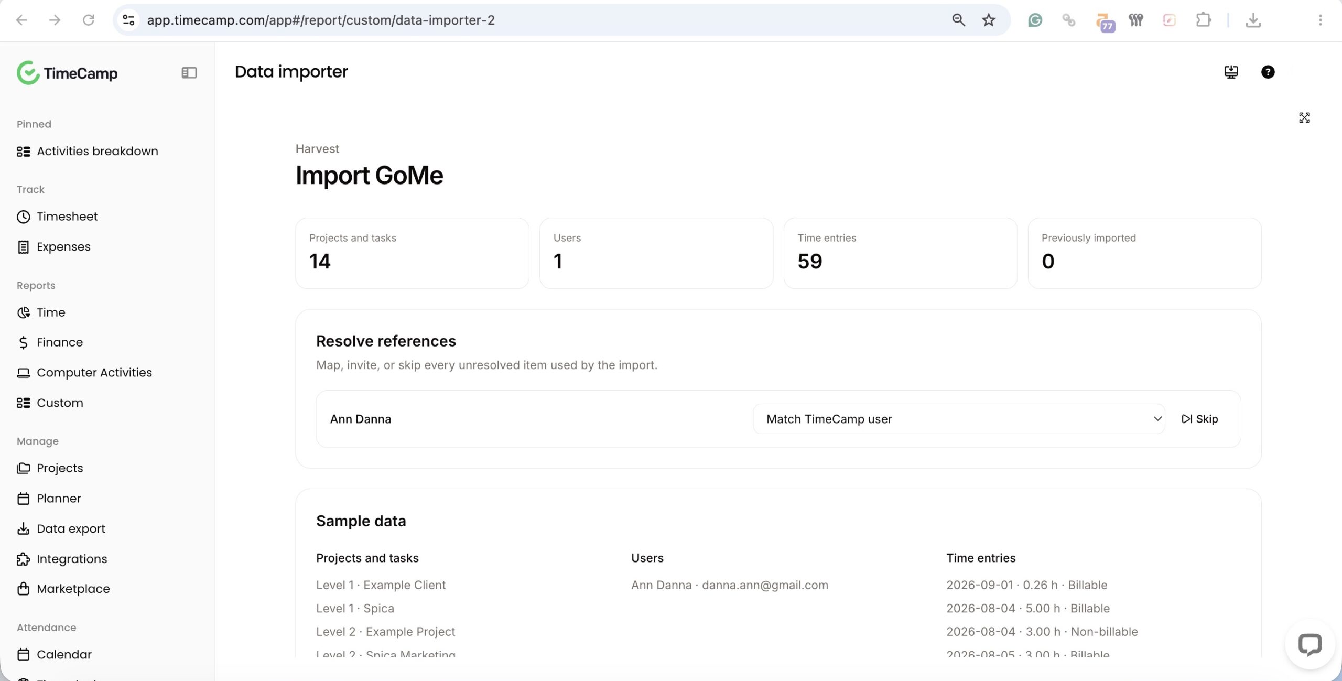Click the desktop app download icon
1342x681 pixels.
pyautogui.click(x=1231, y=72)
